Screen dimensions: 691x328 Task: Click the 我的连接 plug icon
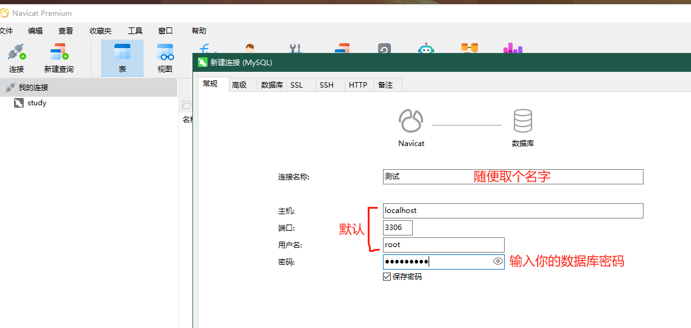[x=10, y=88]
